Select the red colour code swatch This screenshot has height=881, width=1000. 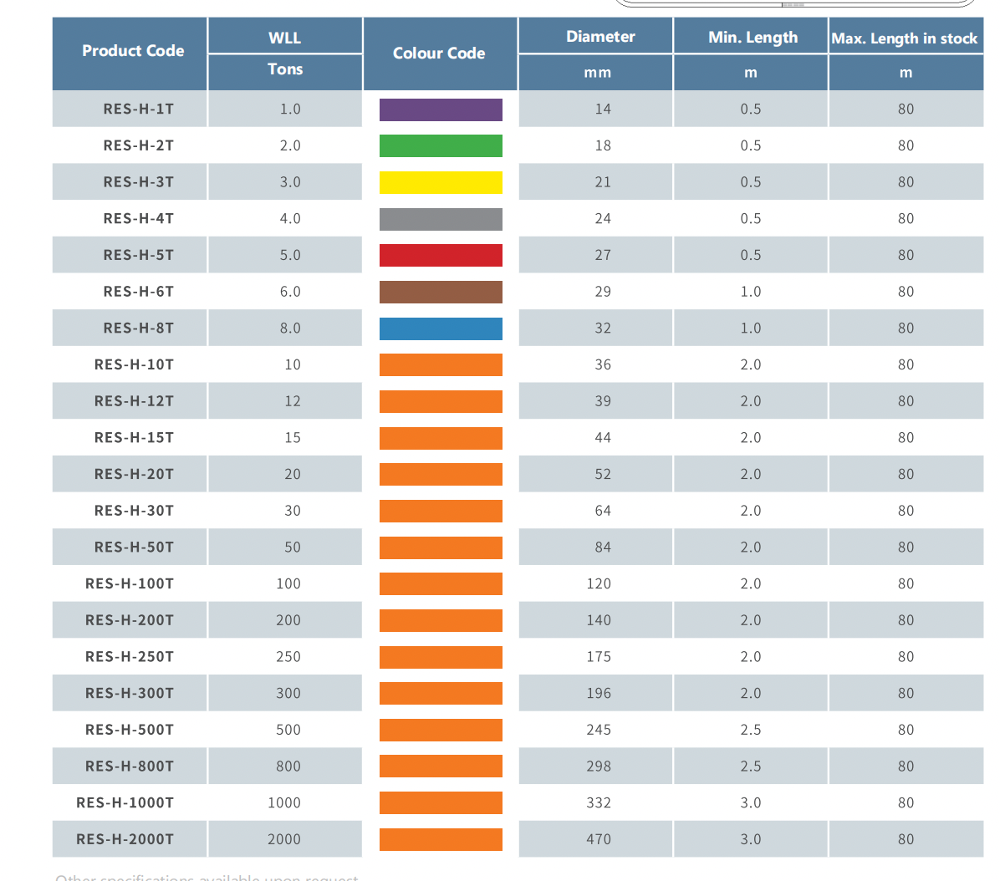tap(441, 255)
